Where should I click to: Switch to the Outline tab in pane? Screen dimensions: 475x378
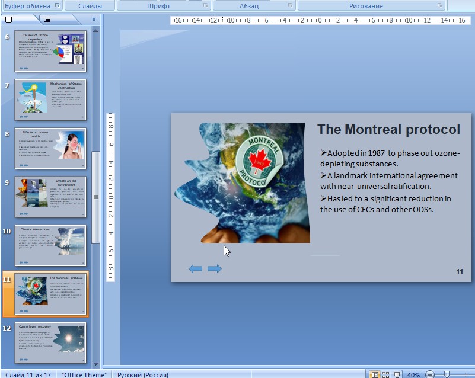point(47,20)
